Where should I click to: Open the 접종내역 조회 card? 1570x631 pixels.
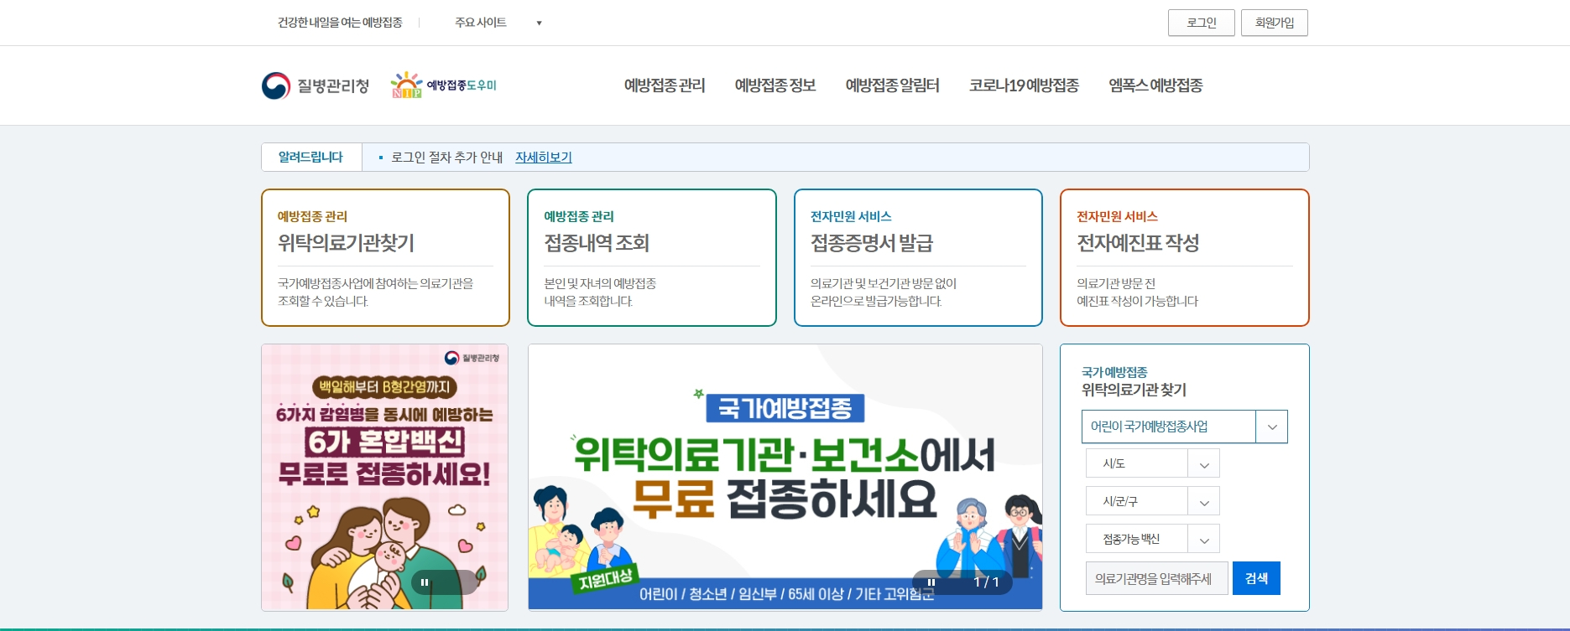pos(652,257)
